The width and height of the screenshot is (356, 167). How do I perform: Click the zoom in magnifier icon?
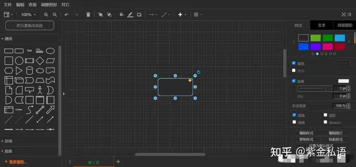tap(46, 15)
